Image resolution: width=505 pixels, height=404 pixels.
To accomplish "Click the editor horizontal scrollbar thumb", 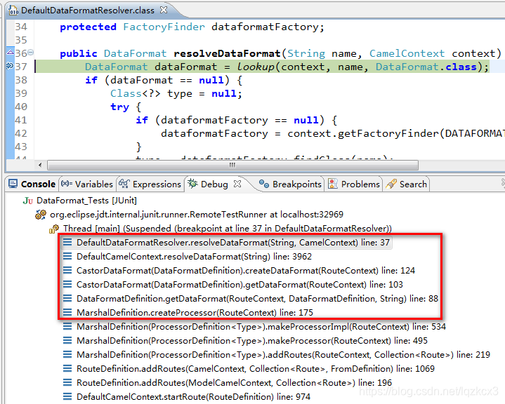I will click(x=232, y=166).
